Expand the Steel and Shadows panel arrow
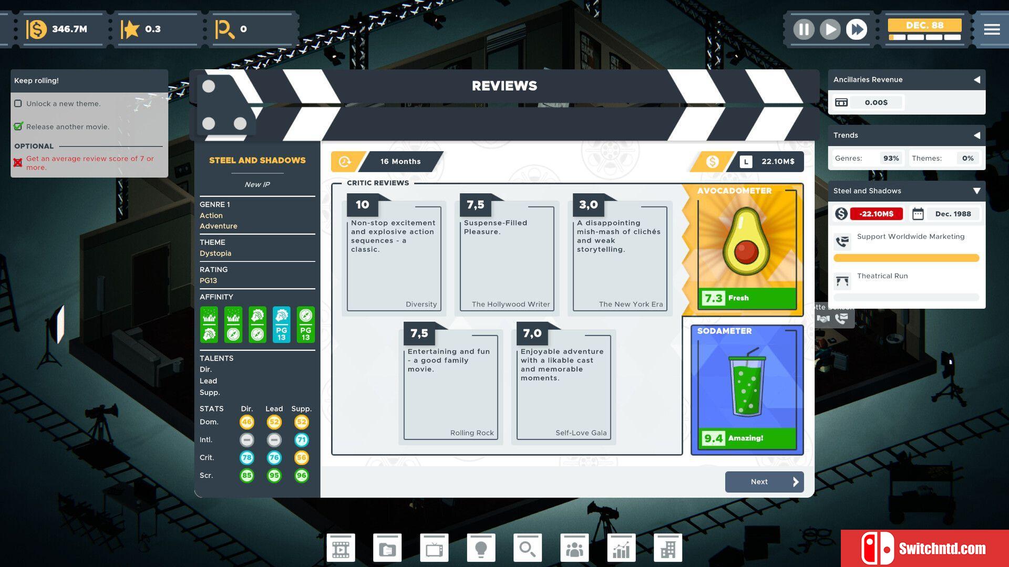This screenshot has width=1009, height=567. click(x=977, y=191)
